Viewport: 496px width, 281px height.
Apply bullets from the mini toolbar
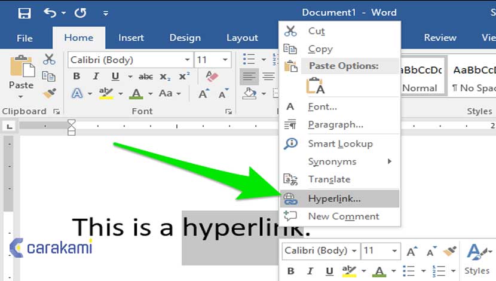pyautogui.click(x=409, y=271)
